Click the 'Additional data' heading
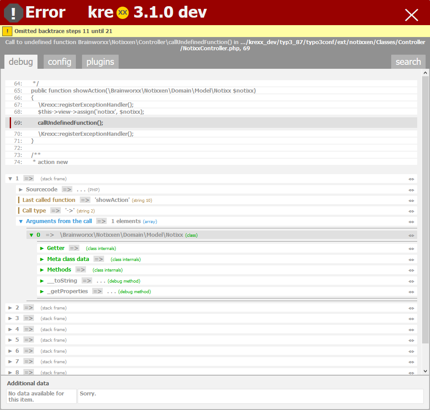This screenshot has width=430, height=410. [28, 384]
